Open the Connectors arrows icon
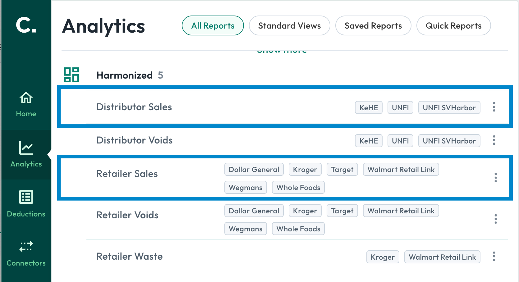This screenshot has width=519, height=282. point(26,247)
